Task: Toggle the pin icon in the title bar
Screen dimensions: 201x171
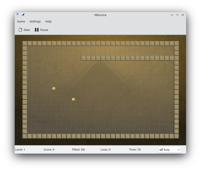Action: coord(23,15)
